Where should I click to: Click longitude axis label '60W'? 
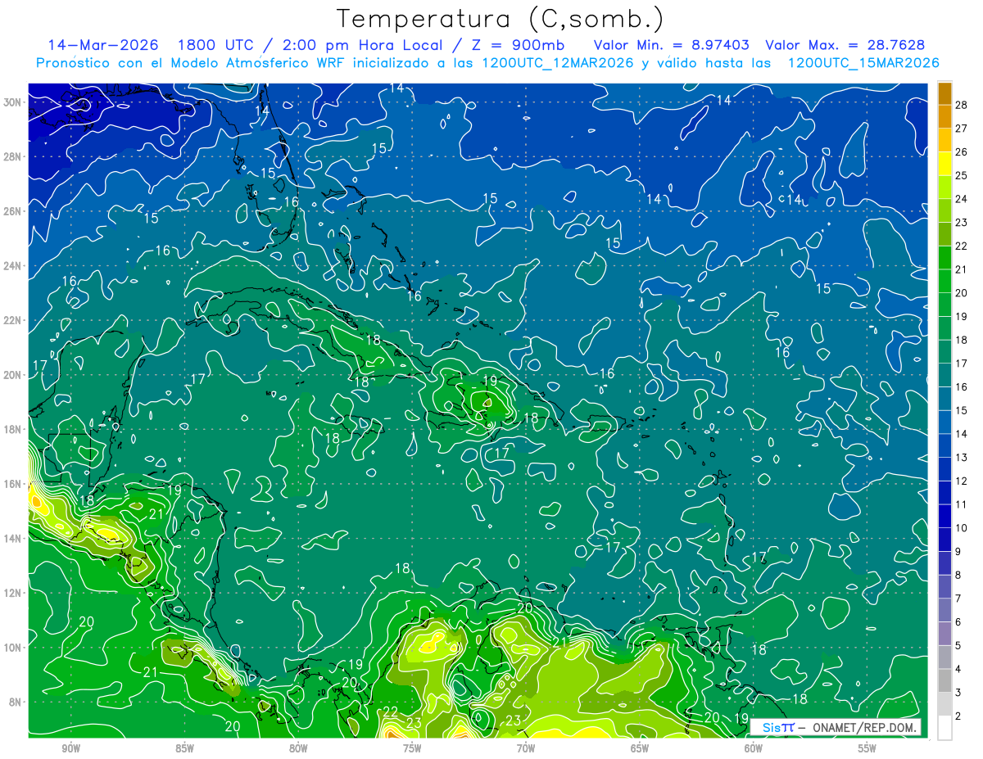754,748
